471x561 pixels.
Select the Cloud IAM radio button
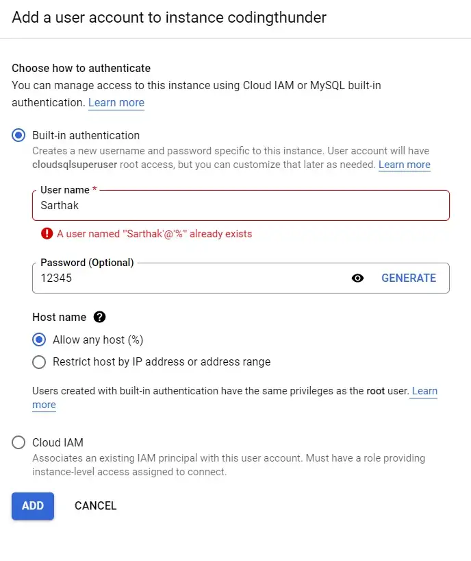click(x=18, y=442)
